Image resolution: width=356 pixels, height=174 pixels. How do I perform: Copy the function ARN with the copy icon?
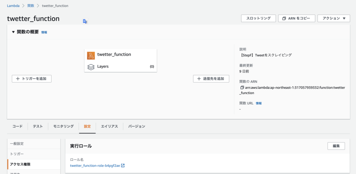242,87
